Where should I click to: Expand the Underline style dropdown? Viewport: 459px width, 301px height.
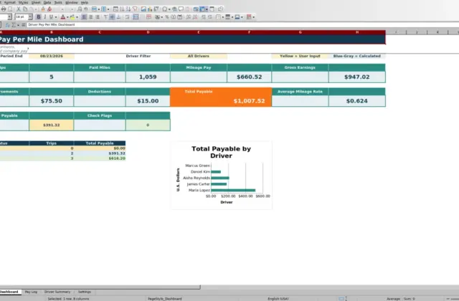56,17
